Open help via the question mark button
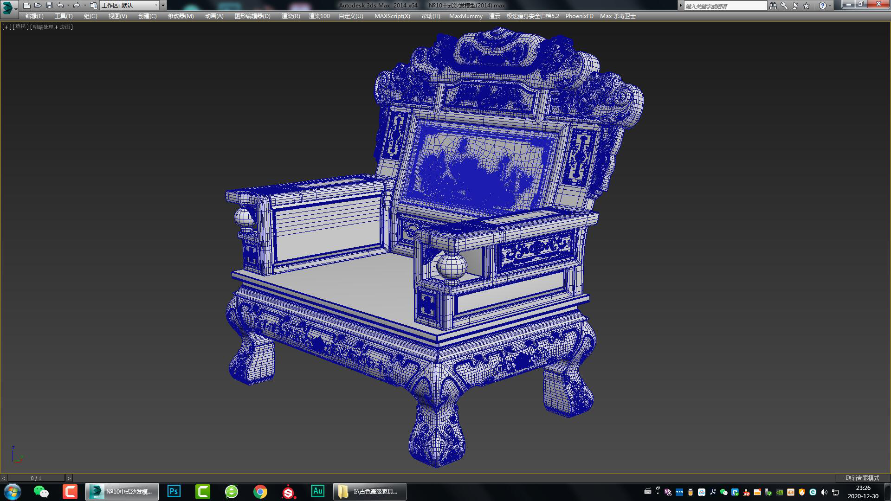The height and width of the screenshot is (501, 891). click(823, 5)
